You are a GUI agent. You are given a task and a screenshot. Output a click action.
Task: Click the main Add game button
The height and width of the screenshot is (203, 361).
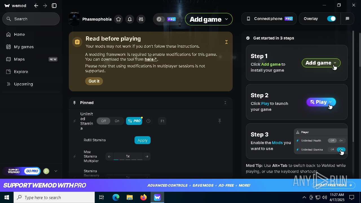209,19
